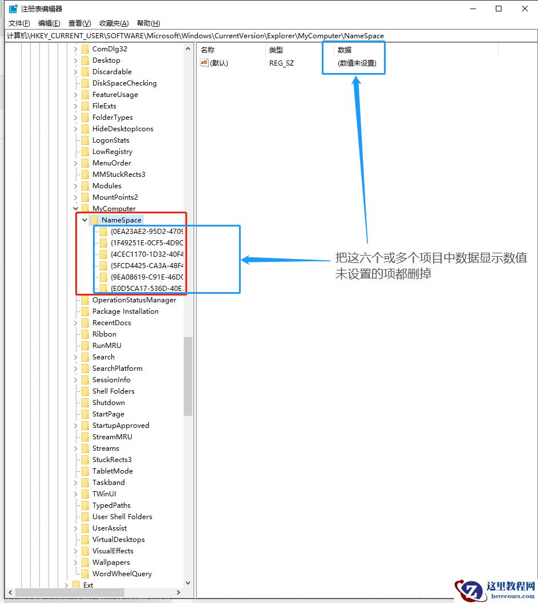This screenshot has width=538, height=603.
Task: Open the 编辑 menu
Action: point(48,23)
